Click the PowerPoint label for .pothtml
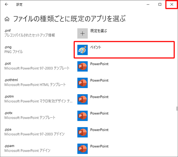Screen dimensions: 178x157 99,80
